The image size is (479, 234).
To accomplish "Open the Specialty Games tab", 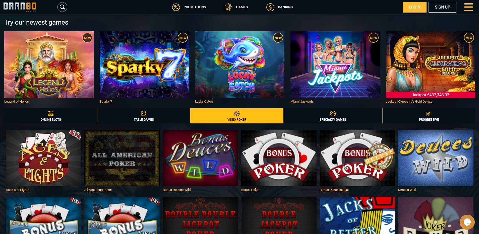I will pyautogui.click(x=333, y=116).
